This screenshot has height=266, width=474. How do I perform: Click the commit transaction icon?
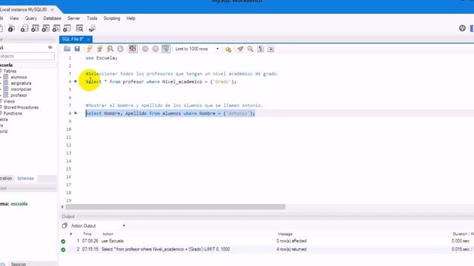click(x=145, y=49)
